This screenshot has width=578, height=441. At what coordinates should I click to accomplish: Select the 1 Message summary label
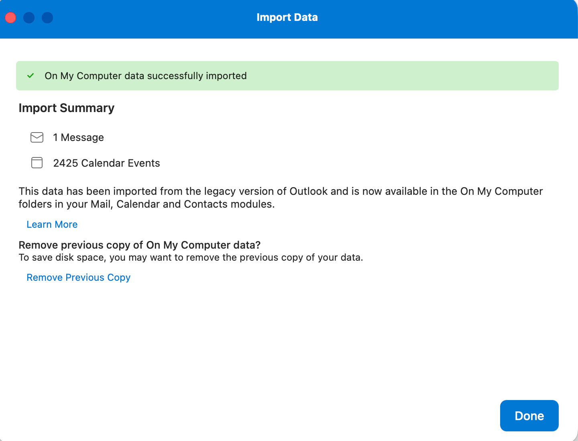[79, 137]
